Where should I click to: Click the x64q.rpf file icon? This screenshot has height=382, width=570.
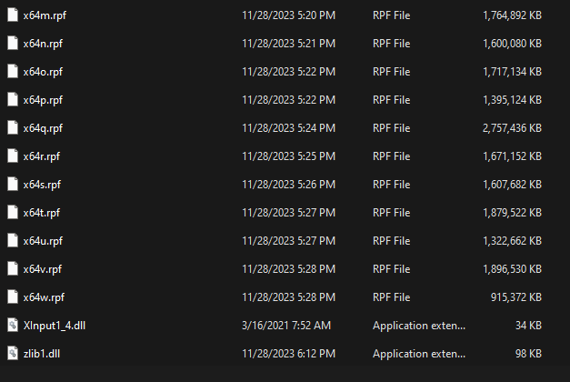[13, 128]
